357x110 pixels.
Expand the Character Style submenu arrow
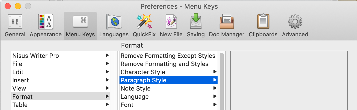(215, 72)
